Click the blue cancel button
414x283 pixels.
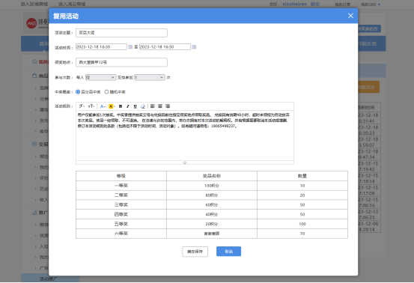(x=228, y=252)
